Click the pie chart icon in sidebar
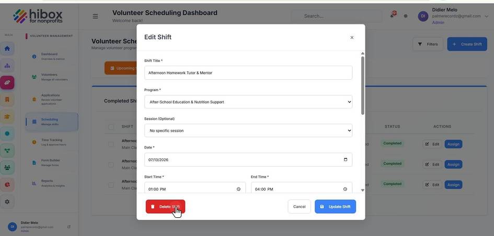The image size is (494, 236). pos(7,184)
